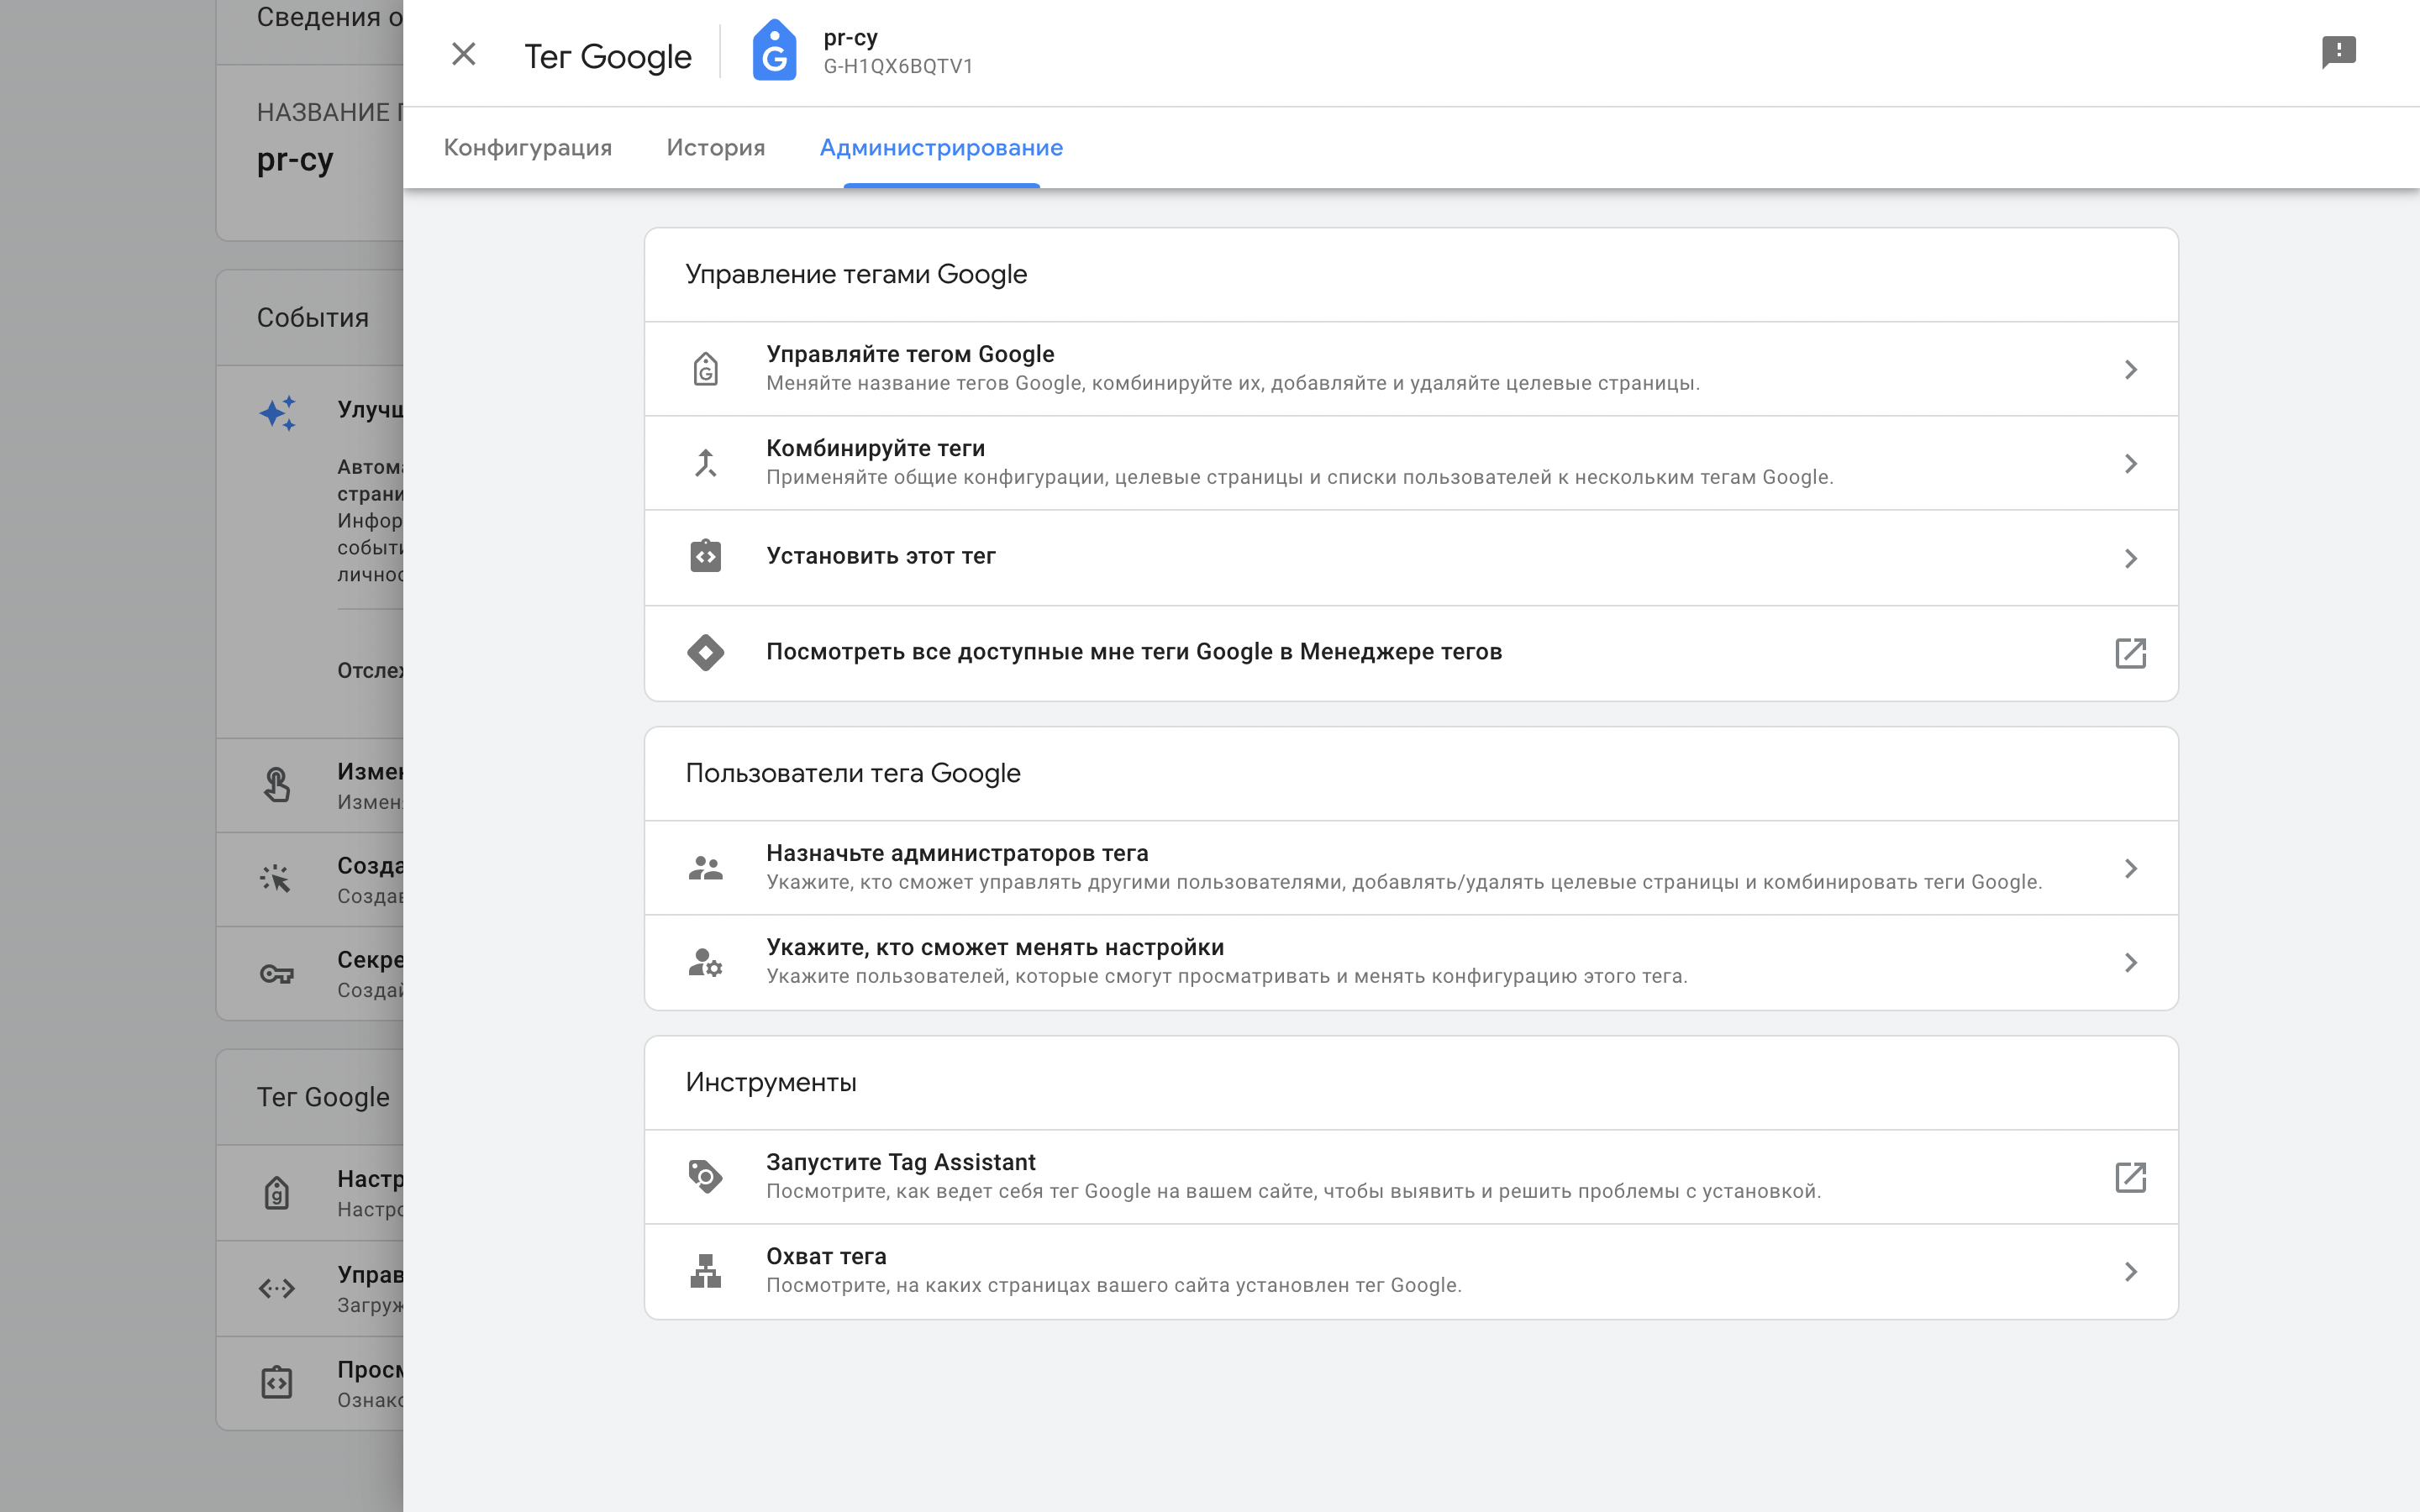The height and width of the screenshot is (1512, 2420).
Task: Open Охват тега option
Action: [x=1411, y=1271]
